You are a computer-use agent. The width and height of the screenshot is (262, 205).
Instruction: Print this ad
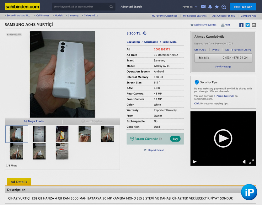(226, 25)
